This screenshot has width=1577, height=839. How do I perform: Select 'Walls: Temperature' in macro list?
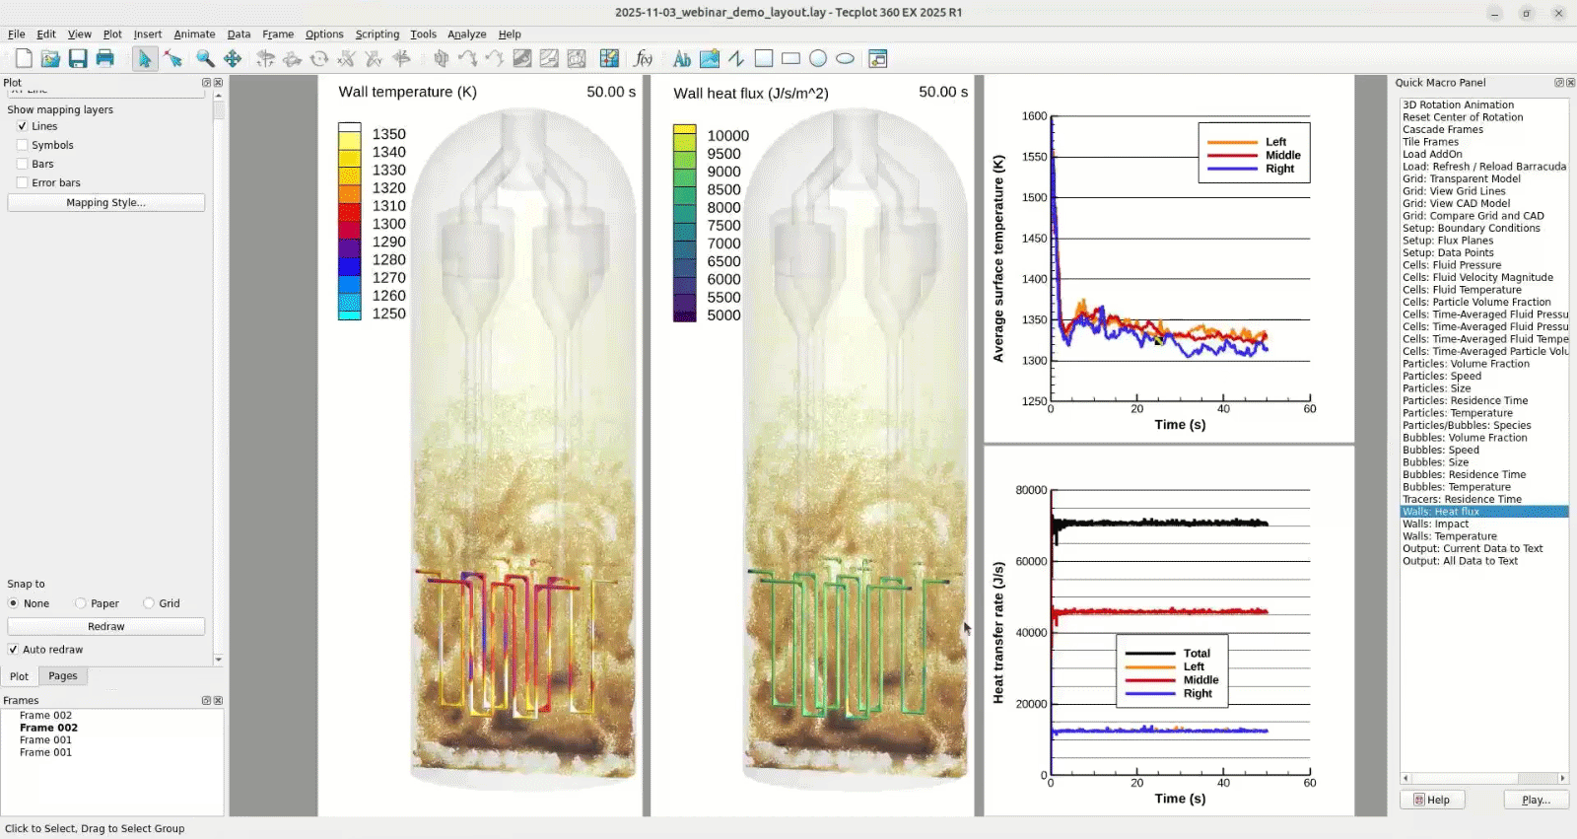pos(1449,536)
